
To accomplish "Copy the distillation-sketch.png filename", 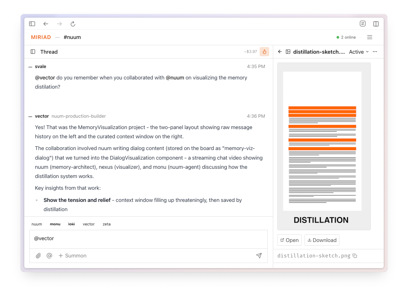I will point(354,256).
